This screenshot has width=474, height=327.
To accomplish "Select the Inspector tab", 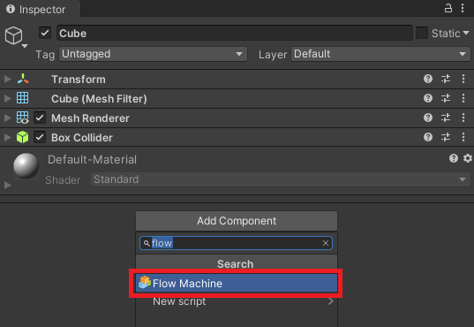I will coord(41,9).
